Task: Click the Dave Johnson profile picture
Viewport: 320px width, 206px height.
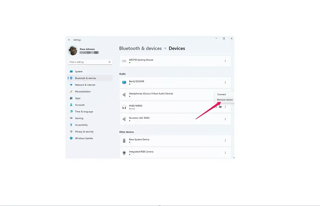Action: click(73, 50)
